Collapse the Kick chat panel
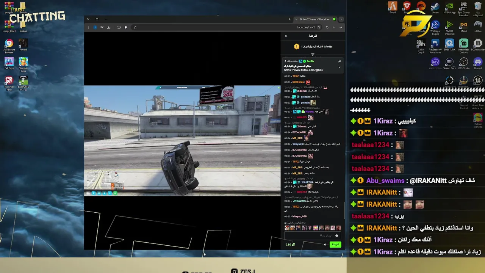 (286, 36)
